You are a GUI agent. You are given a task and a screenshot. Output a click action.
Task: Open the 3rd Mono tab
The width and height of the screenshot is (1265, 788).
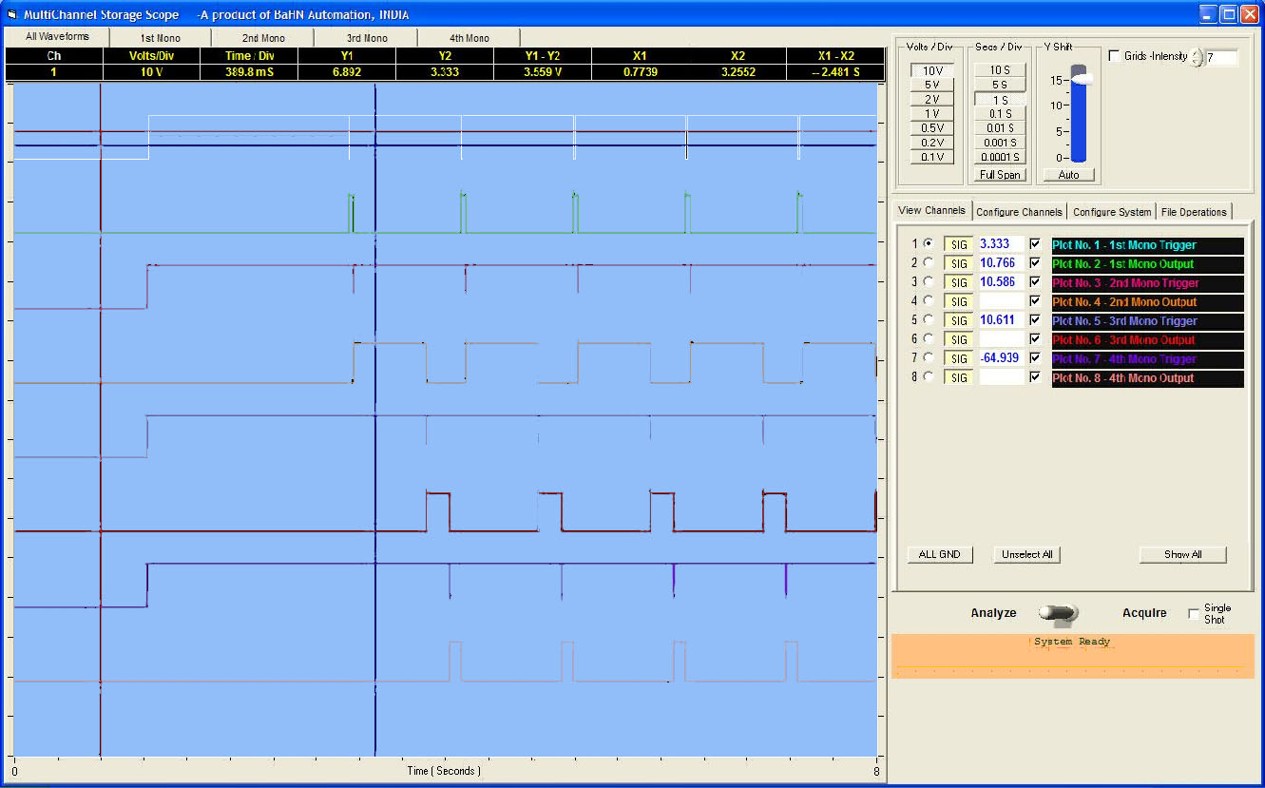click(x=367, y=38)
